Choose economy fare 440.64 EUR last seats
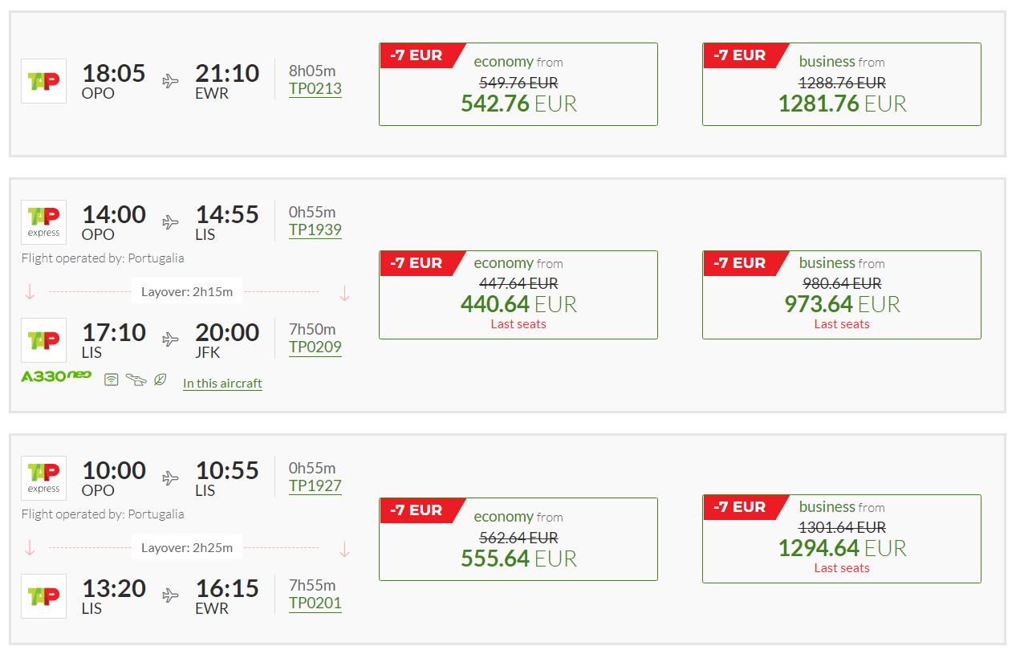Screen dimensions: 1020x654 pos(518,295)
